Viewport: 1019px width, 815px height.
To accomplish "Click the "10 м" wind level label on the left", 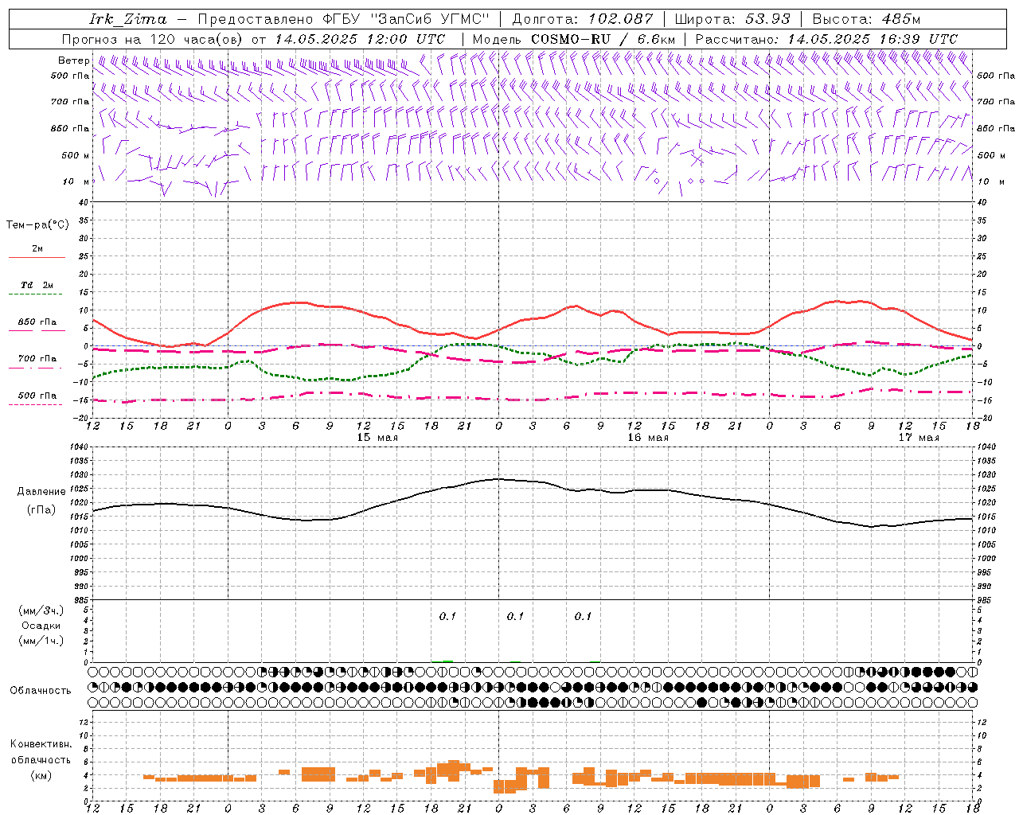I will coord(76,181).
